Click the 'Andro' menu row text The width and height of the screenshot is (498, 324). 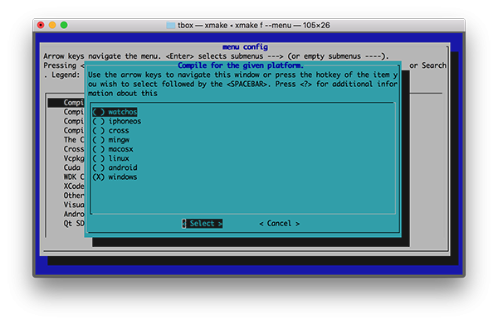(x=74, y=214)
